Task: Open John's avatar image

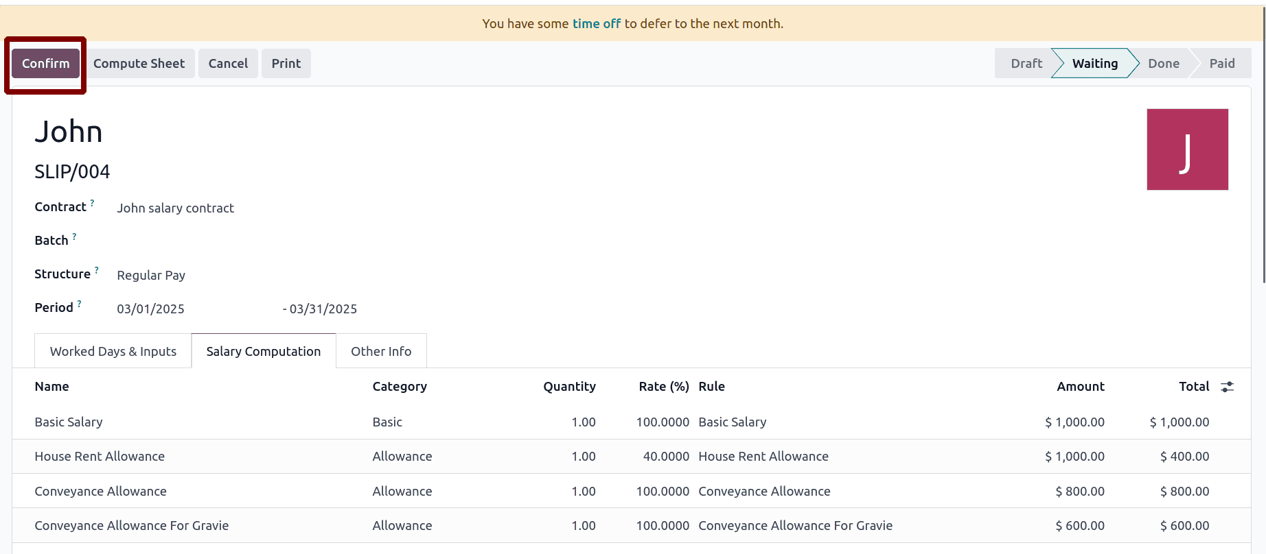Action: click(x=1187, y=149)
